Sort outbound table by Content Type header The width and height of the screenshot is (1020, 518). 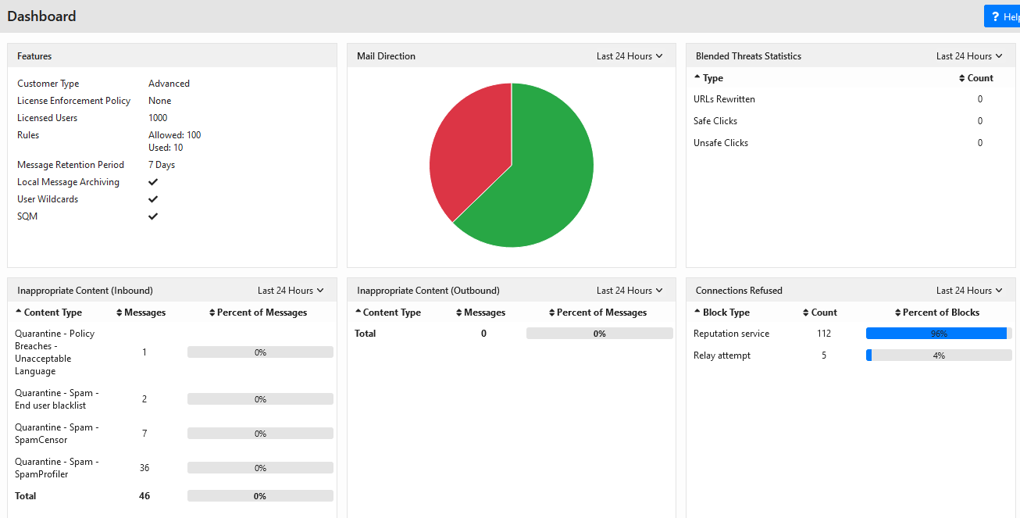(387, 313)
